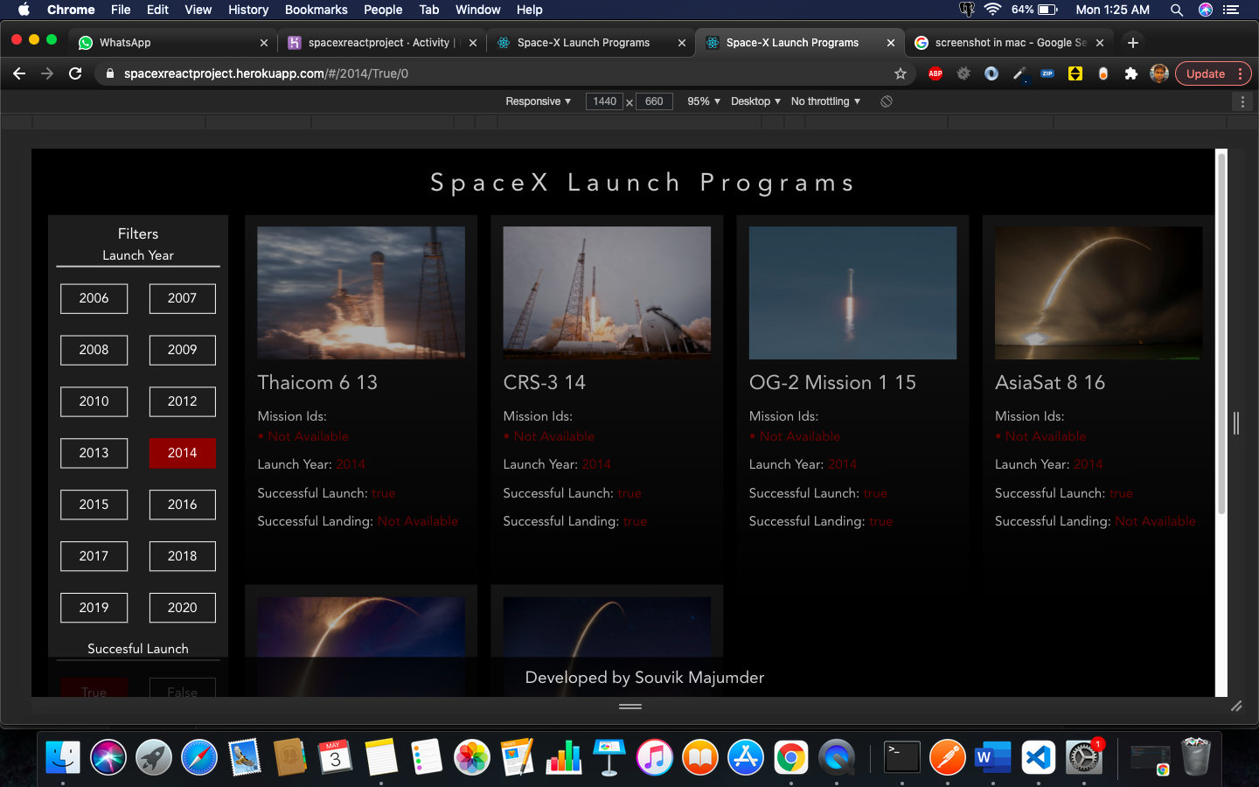The image size is (1259, 787).
Task: Click the viewport width input 1440
Action: [x=604, y=101]
